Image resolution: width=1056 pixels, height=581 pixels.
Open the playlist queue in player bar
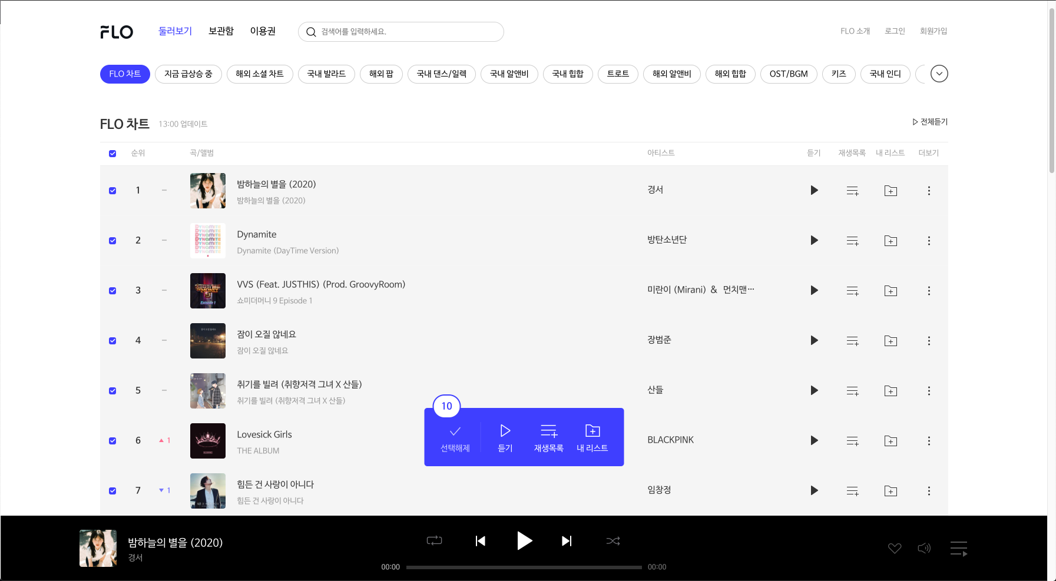pyautogui.click(x=958, y=549)
